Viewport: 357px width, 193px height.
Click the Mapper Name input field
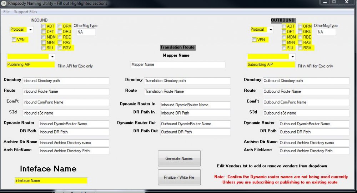pos(178,65)
